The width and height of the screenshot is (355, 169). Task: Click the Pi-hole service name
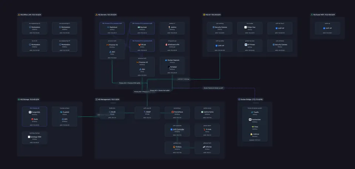(209, 130)
